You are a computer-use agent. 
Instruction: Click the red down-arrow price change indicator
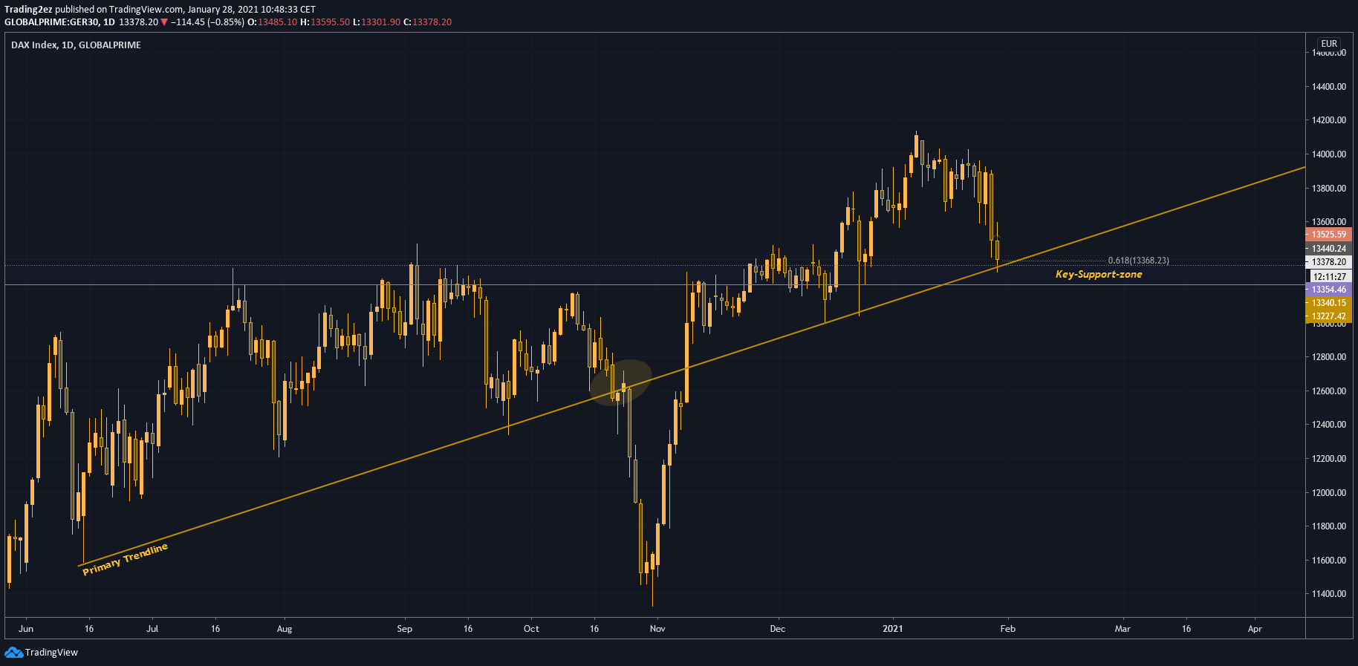(x=164, y=22)
